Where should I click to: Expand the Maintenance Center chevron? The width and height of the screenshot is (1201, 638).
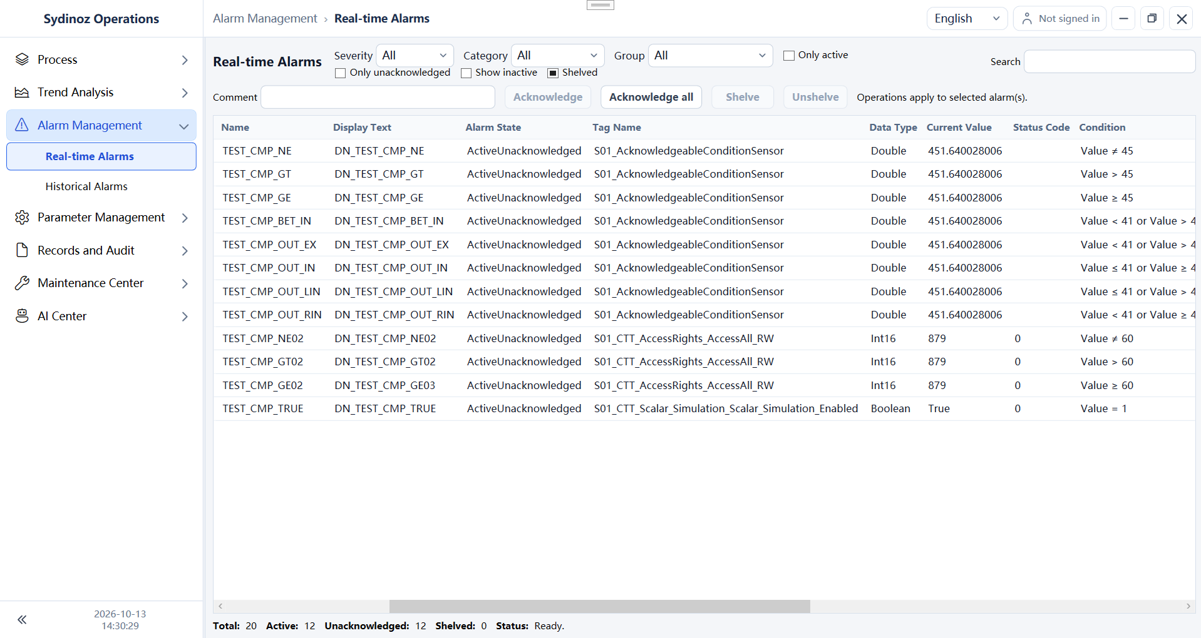tap(185, 283)
